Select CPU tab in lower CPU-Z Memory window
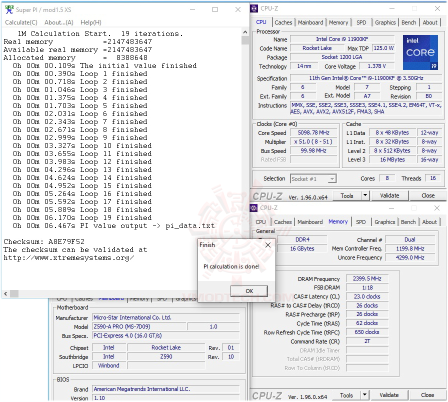 coord(260,222)
